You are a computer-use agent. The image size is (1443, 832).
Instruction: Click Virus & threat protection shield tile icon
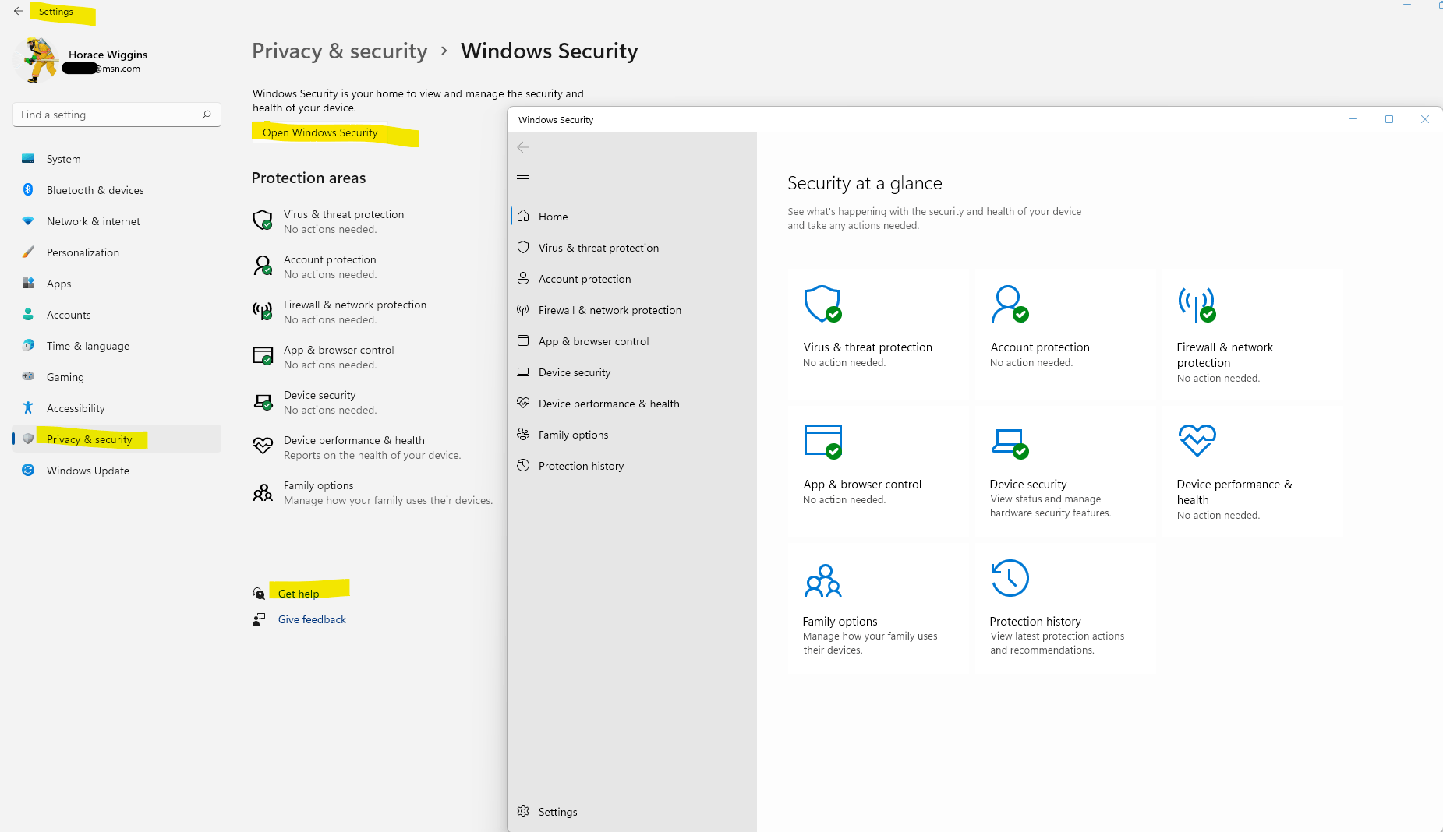(822, 304)
